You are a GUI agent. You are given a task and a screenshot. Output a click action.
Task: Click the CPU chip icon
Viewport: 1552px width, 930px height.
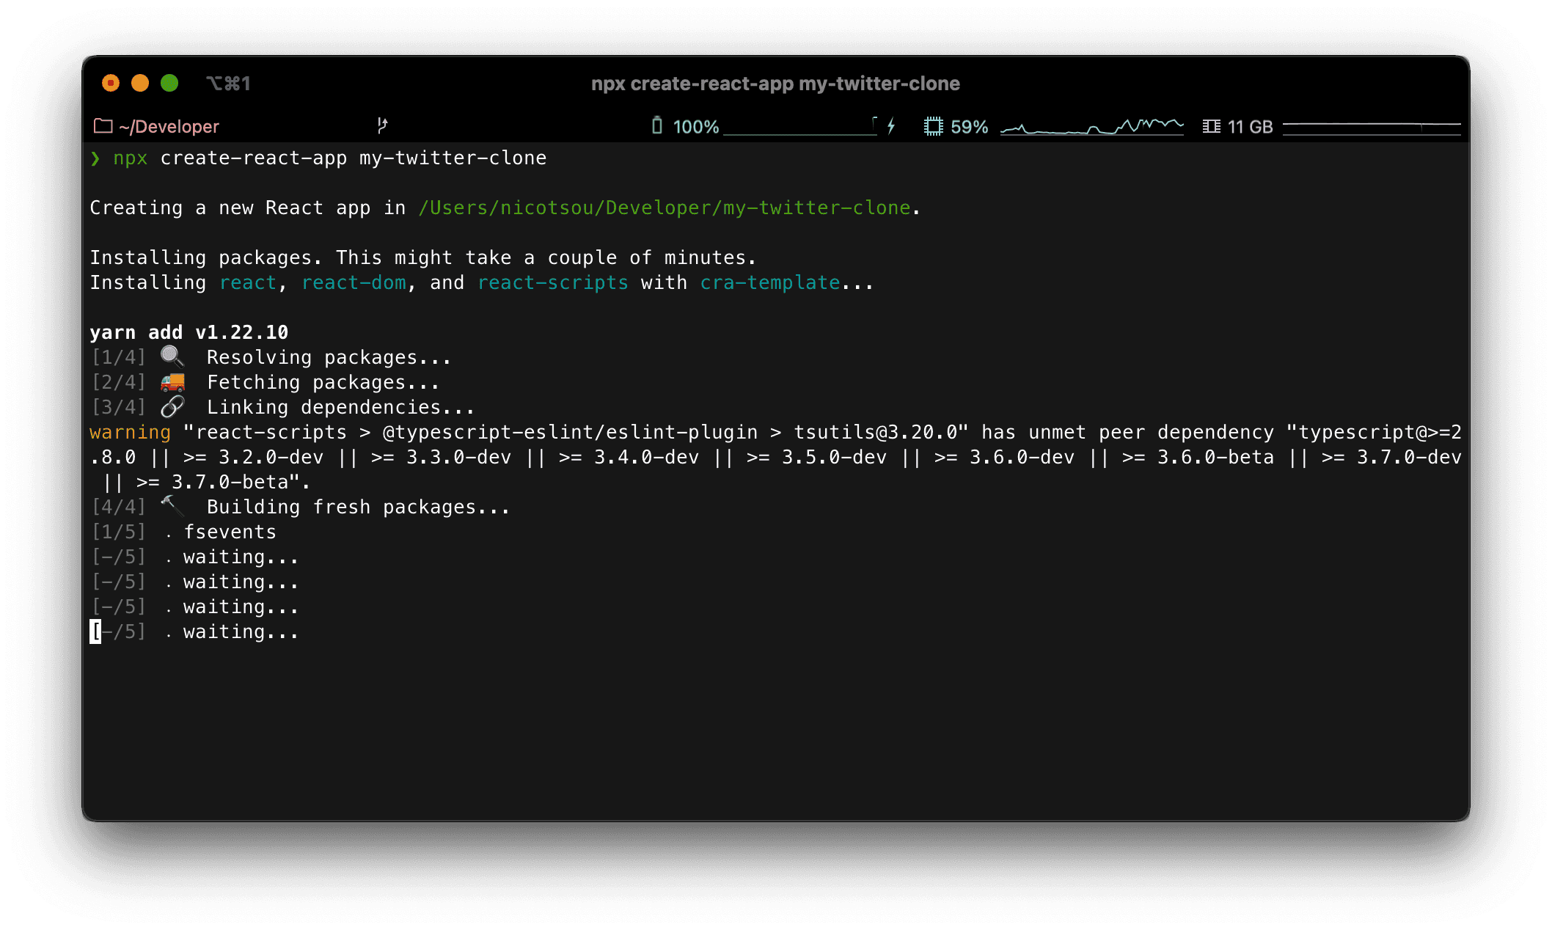click(x=933, y=126)
